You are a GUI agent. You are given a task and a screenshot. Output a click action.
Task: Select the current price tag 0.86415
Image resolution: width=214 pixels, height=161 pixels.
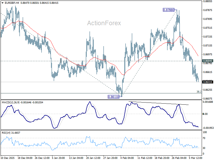click(208, 82)
